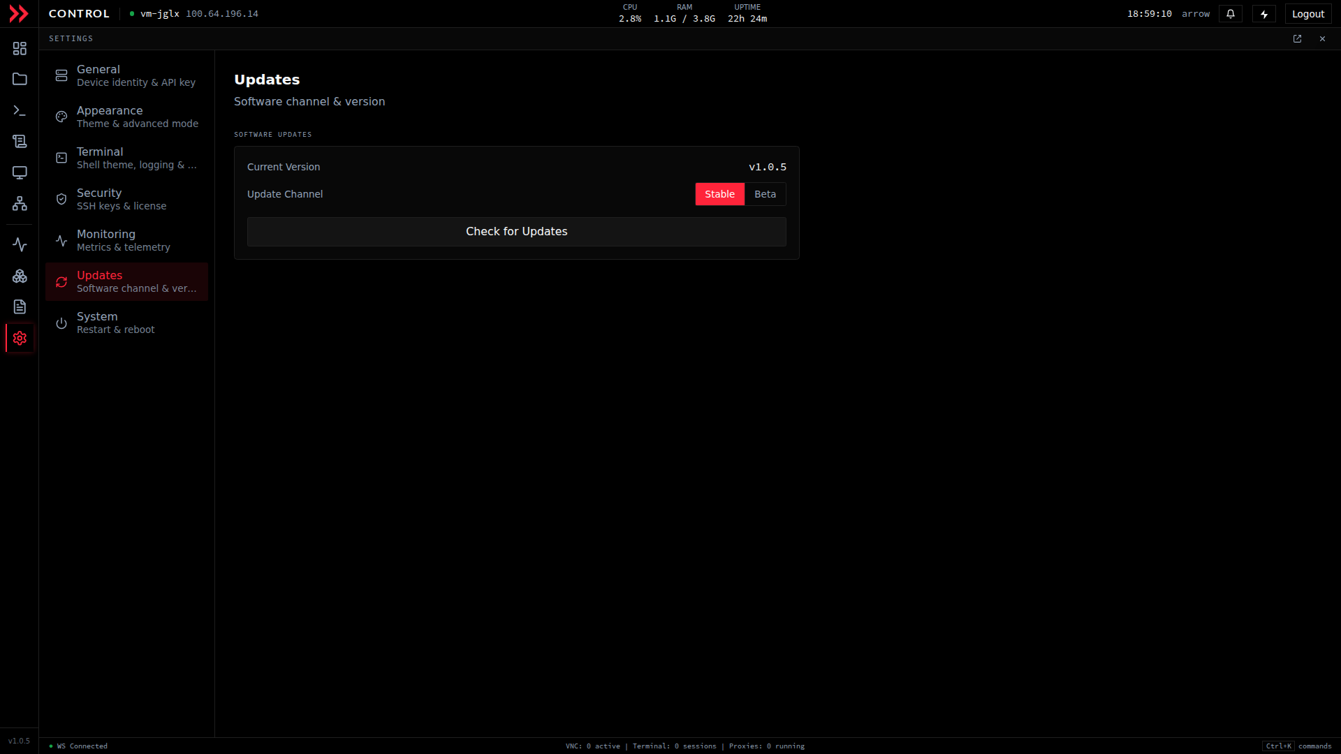Open the dashboard grid icon in sidebar

20,48
